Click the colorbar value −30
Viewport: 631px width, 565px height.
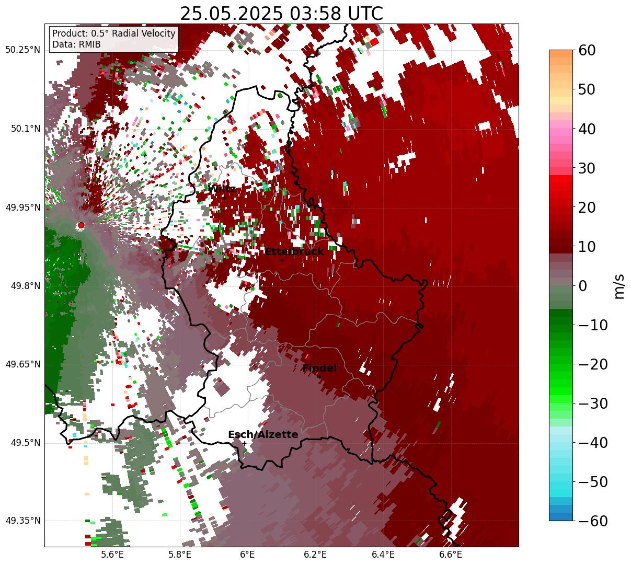(x=593, y=403)
